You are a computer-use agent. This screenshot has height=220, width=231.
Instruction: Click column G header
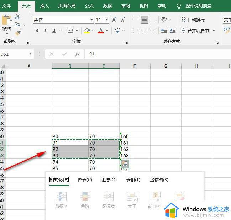click(166, 66)
